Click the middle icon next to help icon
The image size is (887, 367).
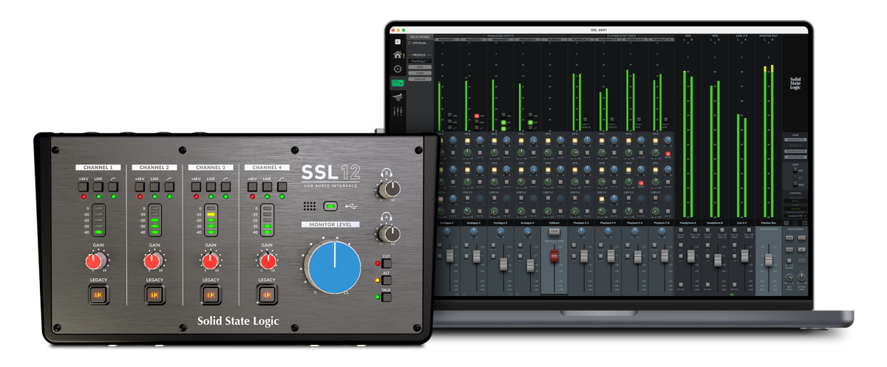(x=795, y=223)
